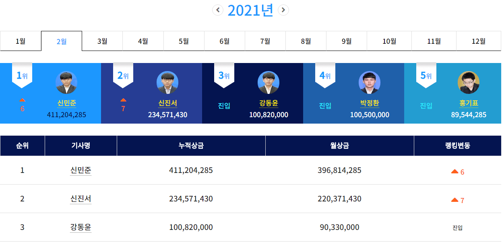The image size is (502, 250).
Task: Go to previous year using left arrow
Action: [218, 10]
